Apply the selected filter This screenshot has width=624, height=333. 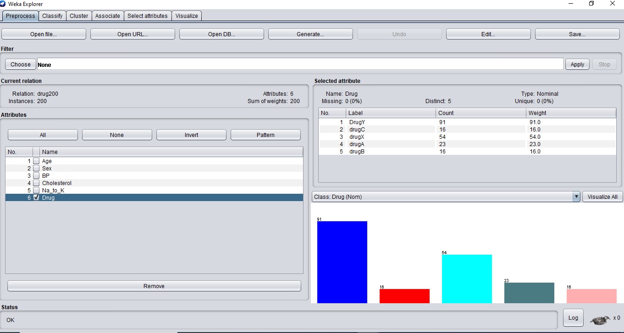[577, 64]
